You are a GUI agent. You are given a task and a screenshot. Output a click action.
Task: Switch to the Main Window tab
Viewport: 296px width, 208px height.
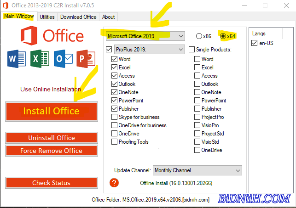coord(19,16)
